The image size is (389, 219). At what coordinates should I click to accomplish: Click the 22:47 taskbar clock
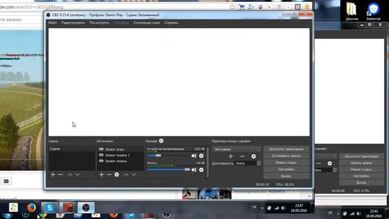click(x=299, y=208)
